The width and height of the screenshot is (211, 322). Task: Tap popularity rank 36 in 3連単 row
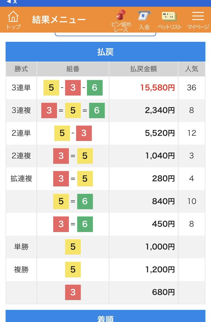[x=191, y=88]
